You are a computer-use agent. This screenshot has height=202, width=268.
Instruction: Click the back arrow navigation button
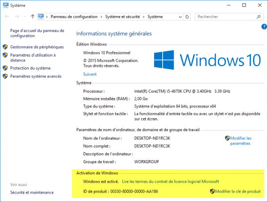pos(7,16)
